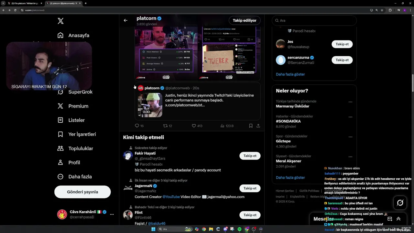Click the address bar URL x.com/platcornweb

pos(35,10)
